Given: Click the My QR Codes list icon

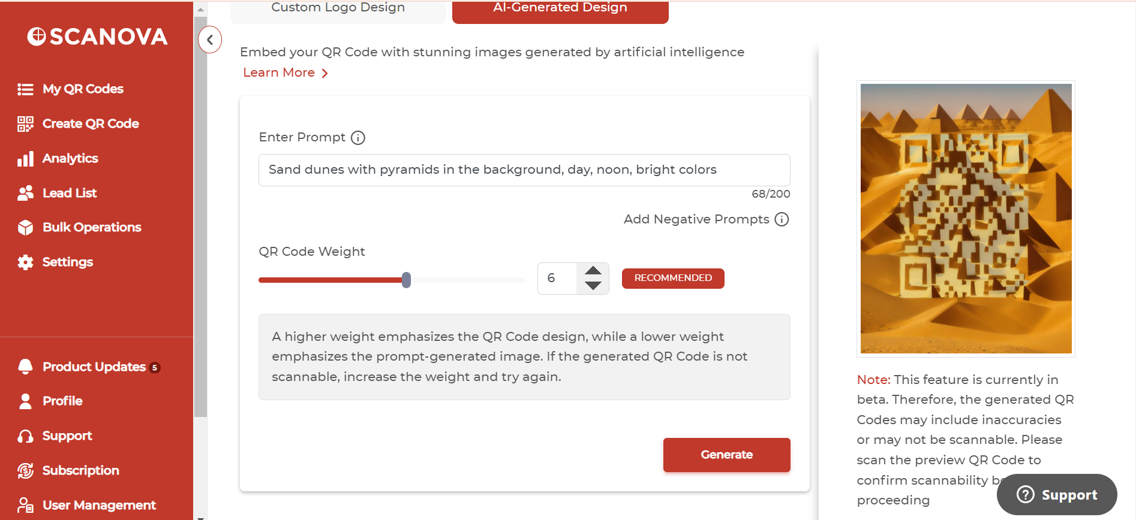Looking at the screenshot, I should [x=25, y=89].
